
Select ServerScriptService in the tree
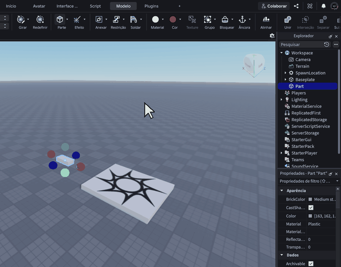[x=311, y=126]
